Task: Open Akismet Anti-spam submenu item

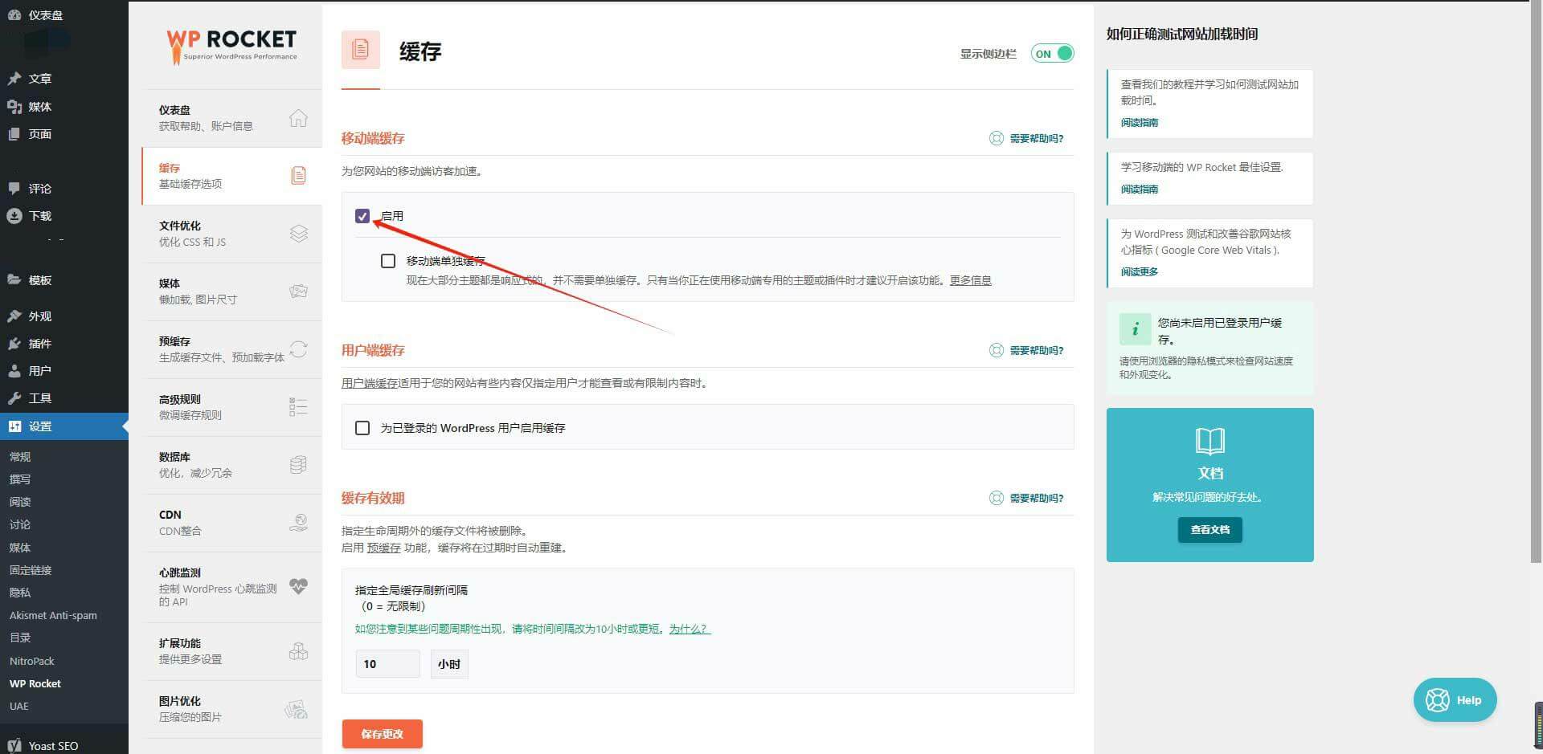Action: [x=53, y=615]
